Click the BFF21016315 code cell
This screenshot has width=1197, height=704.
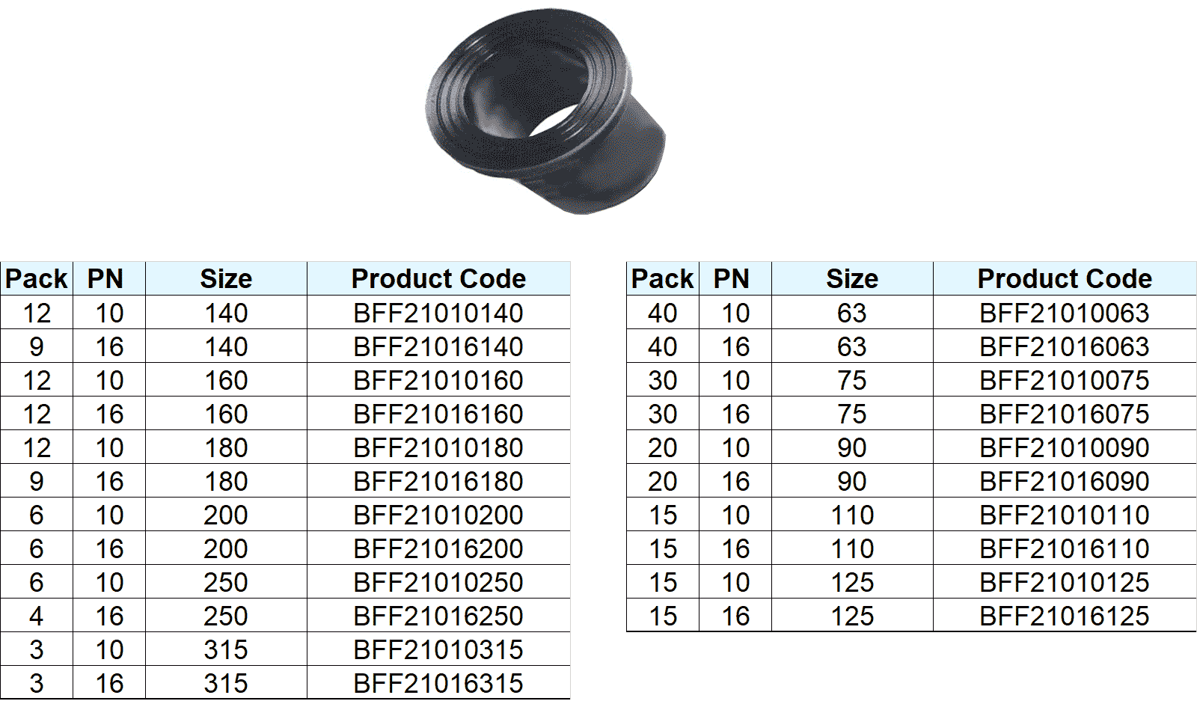(x=438, y=683)
